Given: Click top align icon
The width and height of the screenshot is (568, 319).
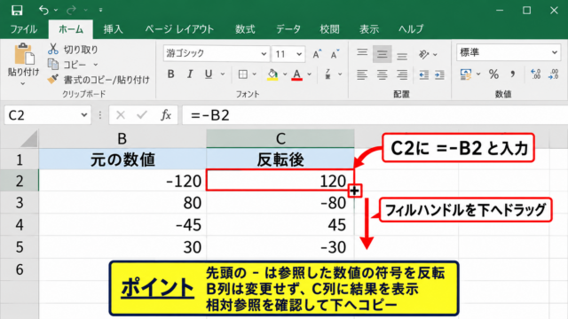Looking at the screenshot, I should pos(362,53).
